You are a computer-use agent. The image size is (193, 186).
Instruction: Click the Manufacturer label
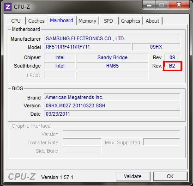(x=26, y=39)
